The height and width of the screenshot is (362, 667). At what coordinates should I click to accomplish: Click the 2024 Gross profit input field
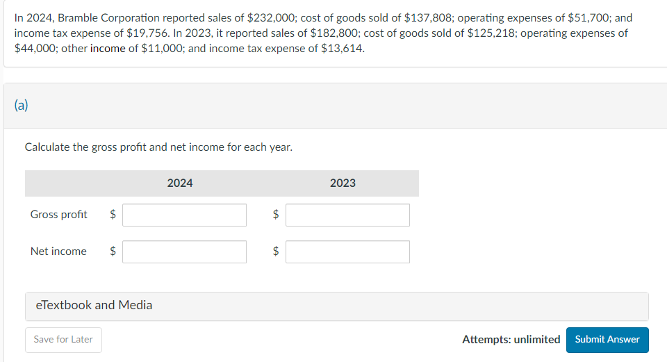[184, 215]
